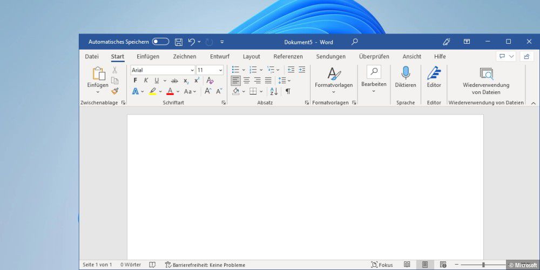This screenshot has width=540, height=270.
Task: Toggle bold formatting with the F button
Action: click(x=135, y=80)
